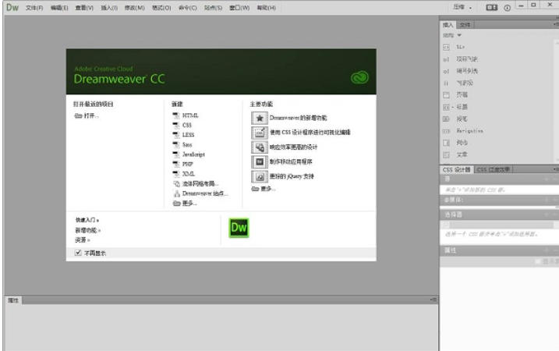Switch to the CSS 过渡效果 tab
Viewport: 559px width, 351px height.
point(494,170)
